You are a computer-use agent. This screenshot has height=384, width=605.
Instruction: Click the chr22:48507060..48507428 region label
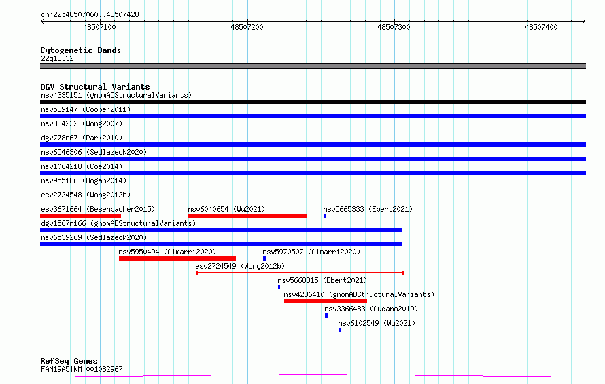90,14
